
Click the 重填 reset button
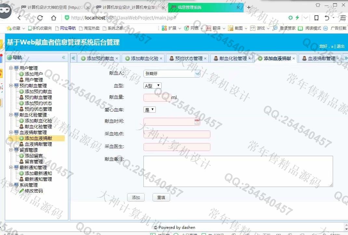pyautogui.click(x=161, y=197)
